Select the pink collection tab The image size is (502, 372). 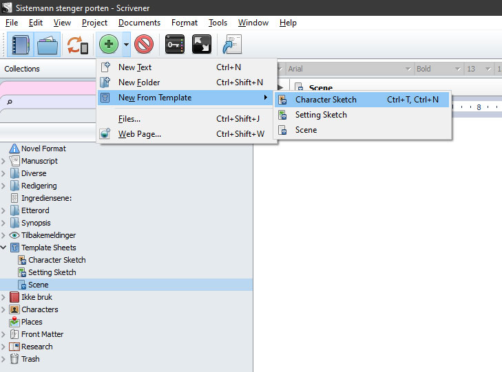(48, 88)
